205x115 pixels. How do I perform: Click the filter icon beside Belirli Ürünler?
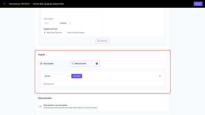73,64
